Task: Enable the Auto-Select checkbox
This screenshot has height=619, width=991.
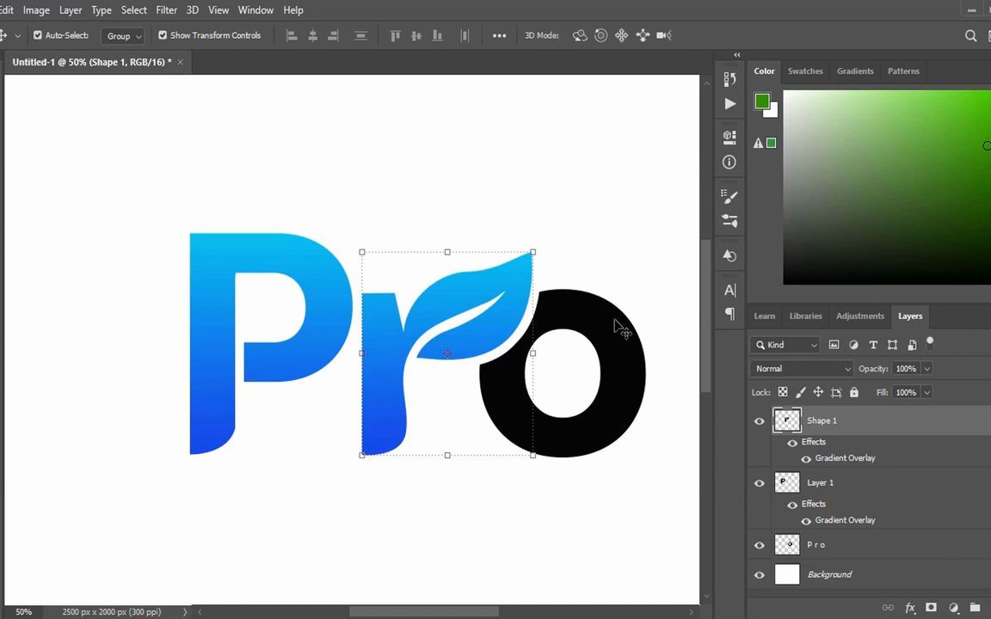Action: (38, 35)
